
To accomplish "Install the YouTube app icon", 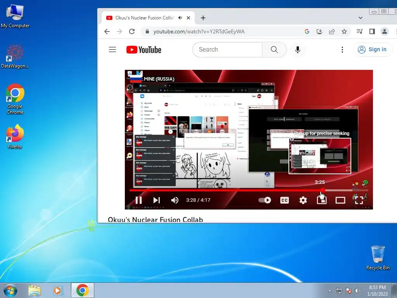I will pyautogui.click(x=319, y=31).
